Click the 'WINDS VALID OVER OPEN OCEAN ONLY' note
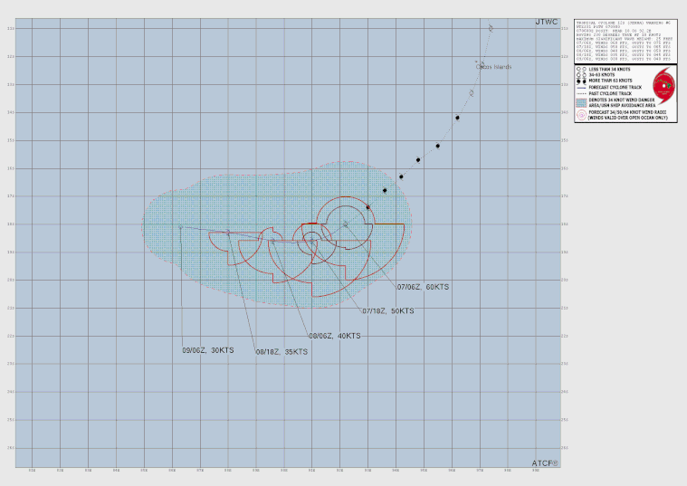The image size is (687, 486). tap(628, 118)
